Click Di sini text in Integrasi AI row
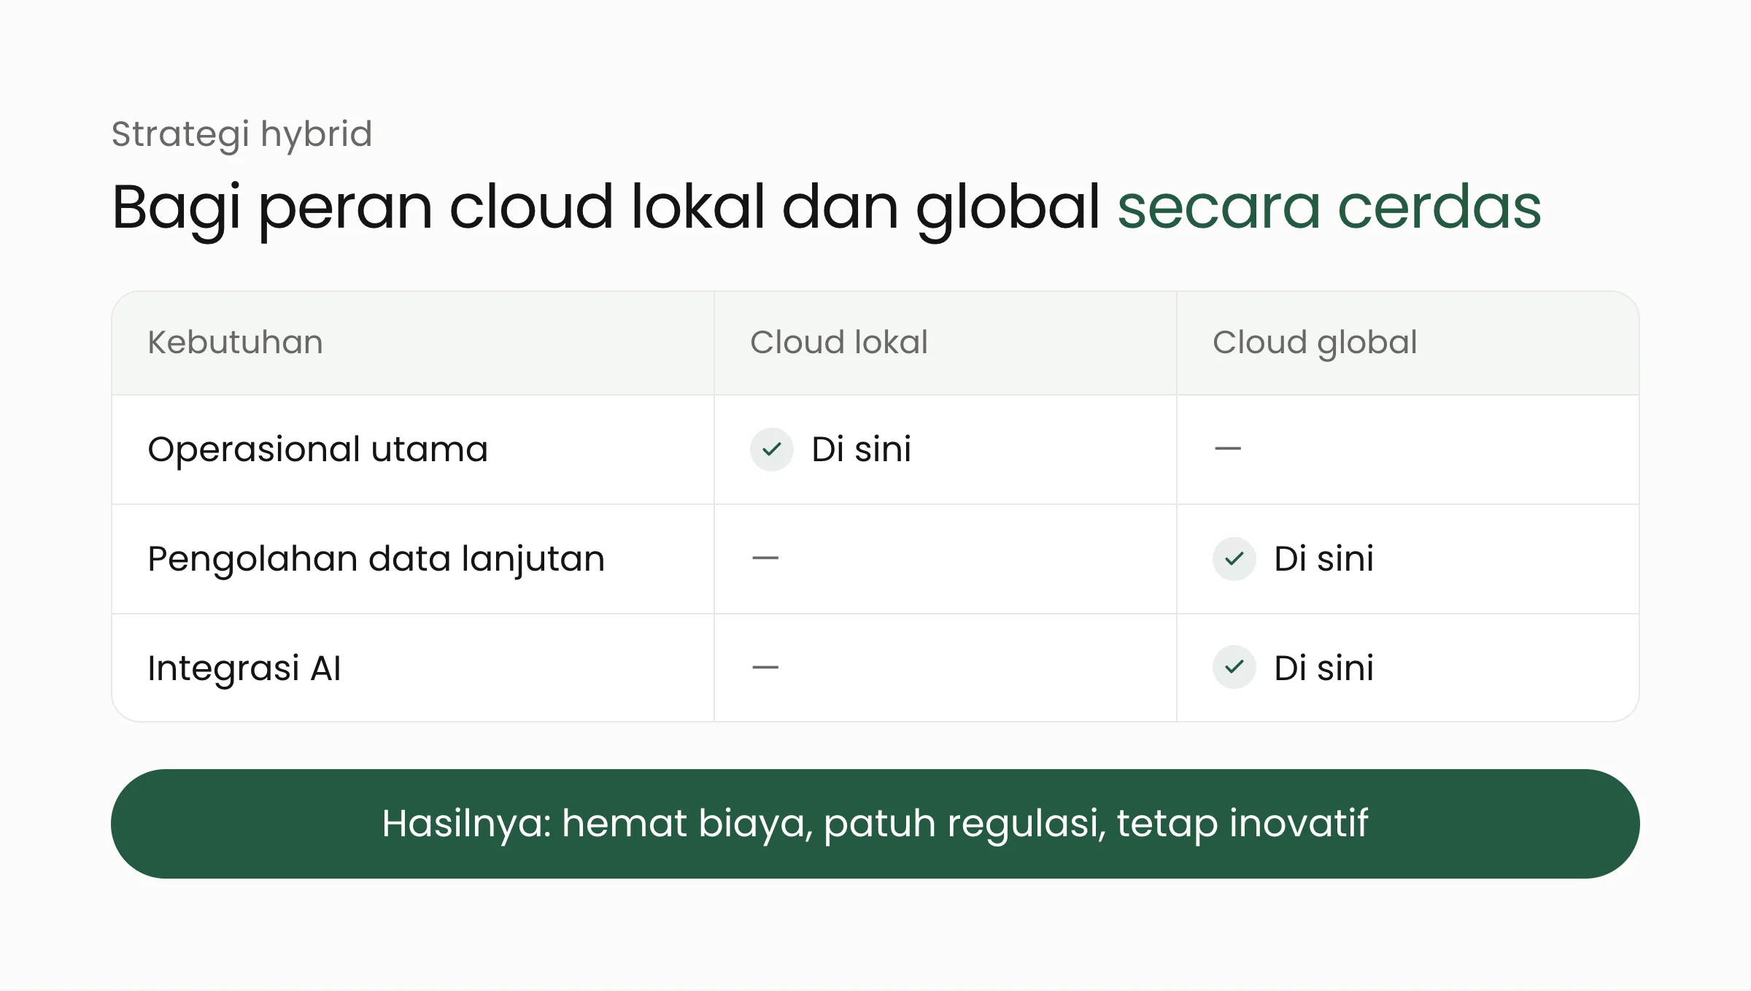The height and width of the screenshot is (991, 1751). click(x=1324, y=668)
